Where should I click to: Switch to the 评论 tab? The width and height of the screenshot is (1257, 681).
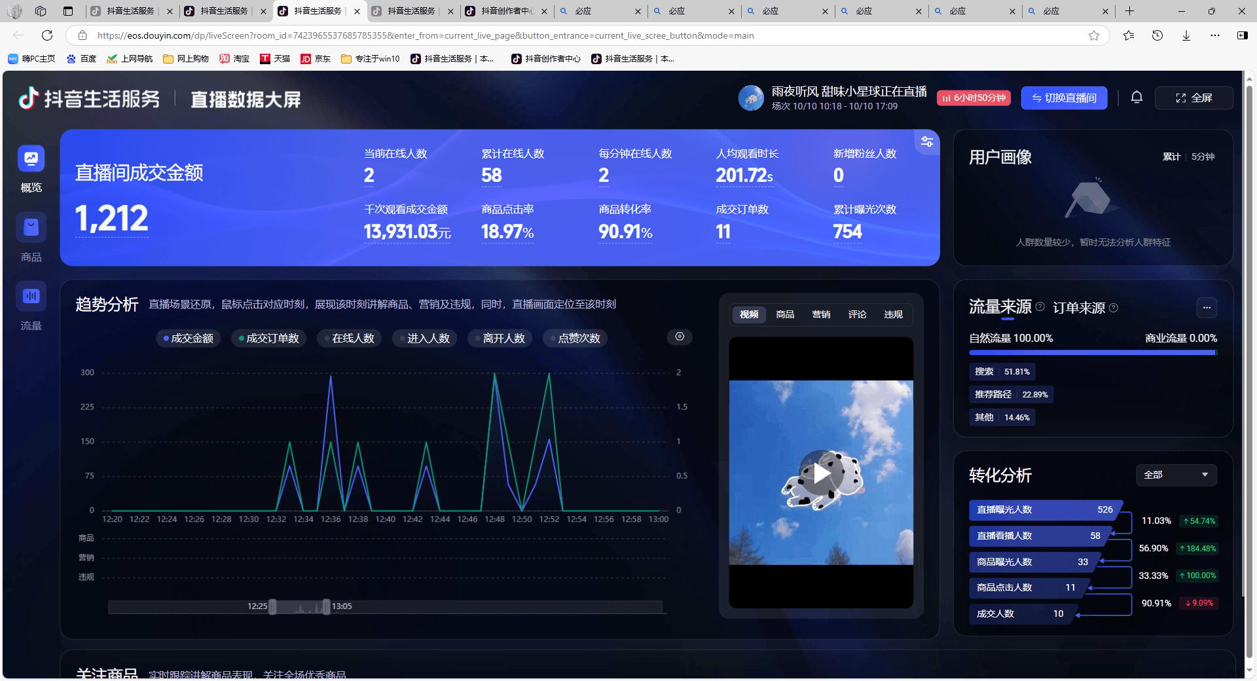(857, 315)
